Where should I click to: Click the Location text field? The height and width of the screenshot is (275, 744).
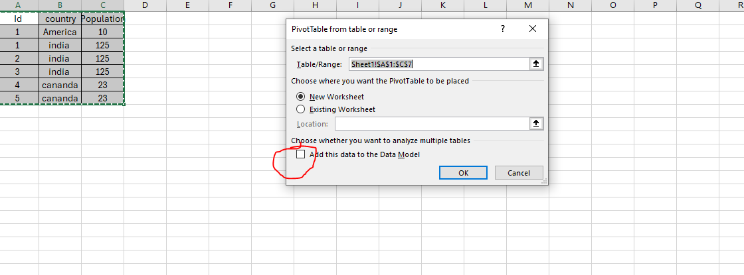[x=432, y=124]
